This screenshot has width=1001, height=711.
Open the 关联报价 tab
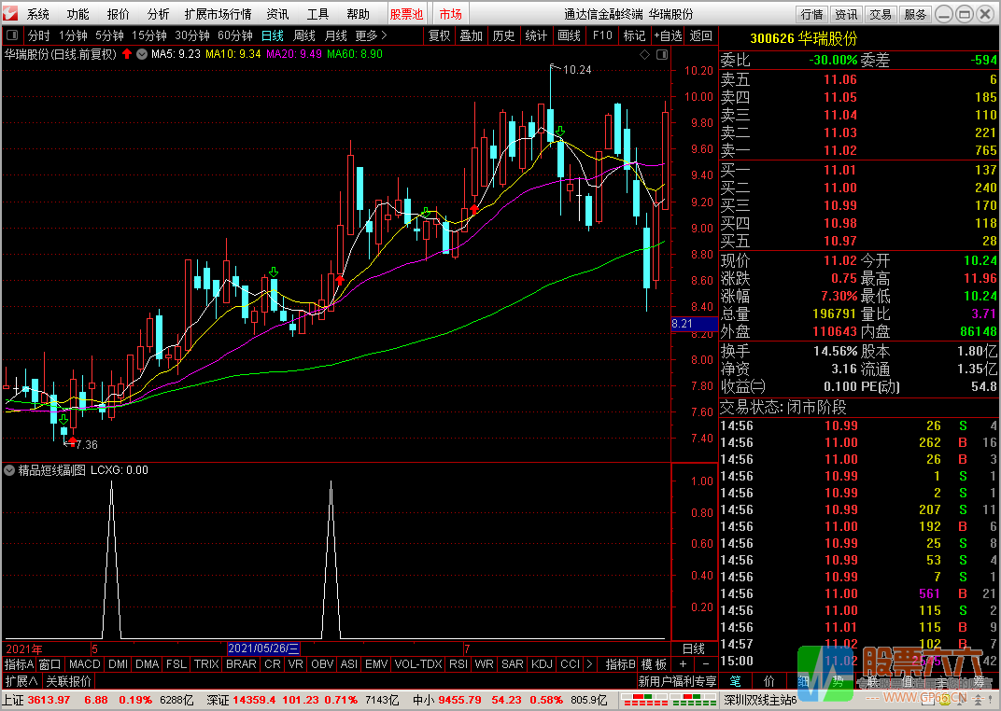(x=68, y=681)
